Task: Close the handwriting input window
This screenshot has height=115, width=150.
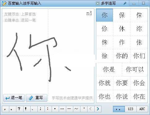Action: pos(144,3)
